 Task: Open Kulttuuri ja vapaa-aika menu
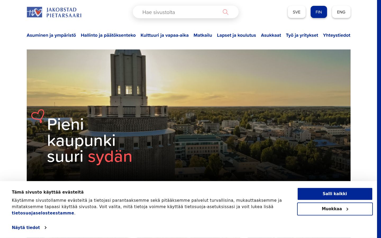165,35
